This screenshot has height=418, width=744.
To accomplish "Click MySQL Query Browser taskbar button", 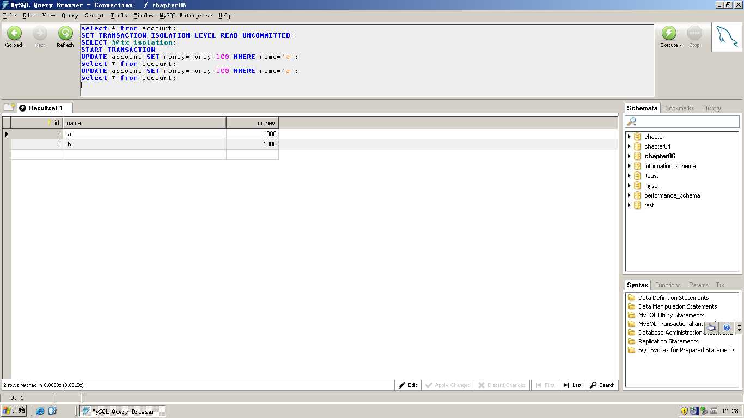I will click(x=123, y=411).
